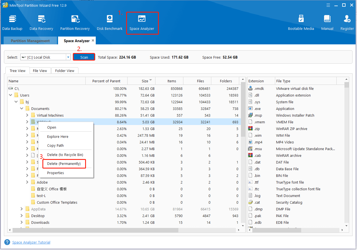Screen dimensions: 357x250
Task: Select Copy Path in context menu
Action: [55, 146]
